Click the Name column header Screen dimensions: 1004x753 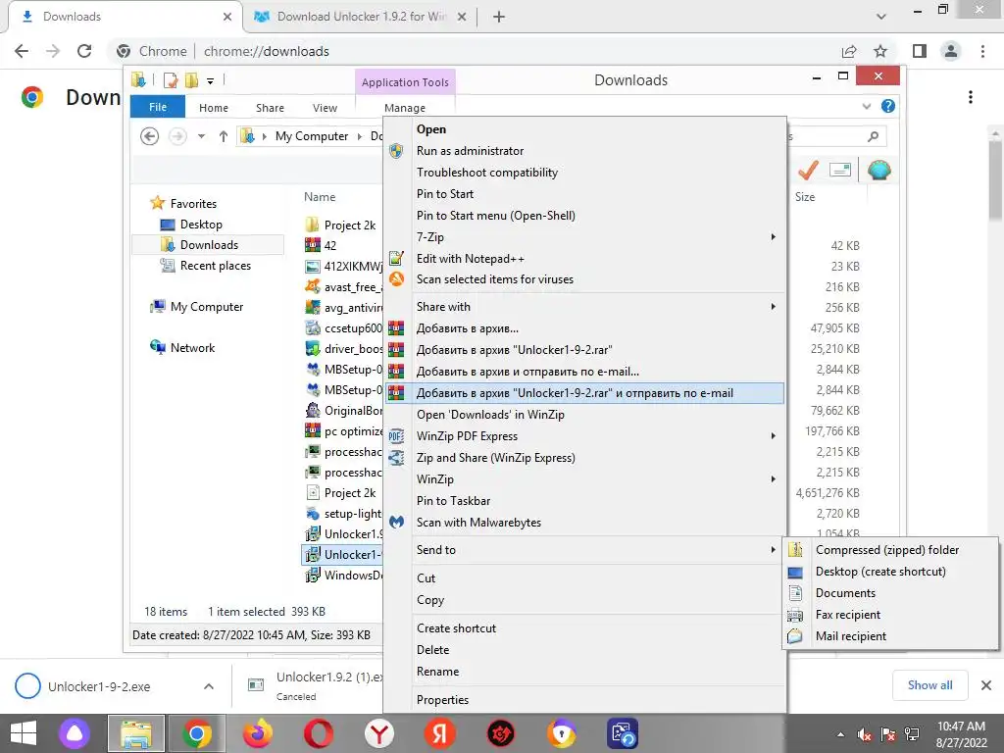pyautogui.click(x=320, y=197)
